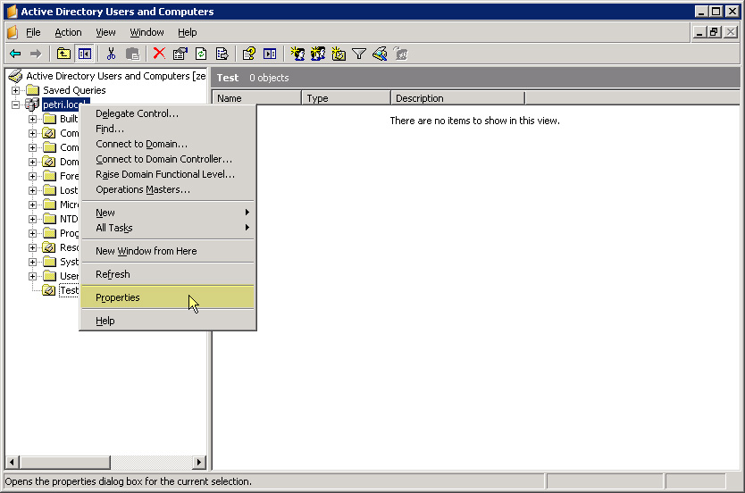Click the red X Delete icon
Viewport: 745px width, 493px height.
159,54
